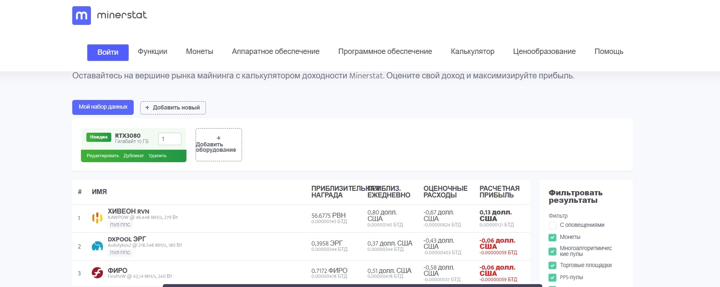Click the Firo coin icon in row 3
Viewport: 720px width, 287px height.
tap(97, 273)
